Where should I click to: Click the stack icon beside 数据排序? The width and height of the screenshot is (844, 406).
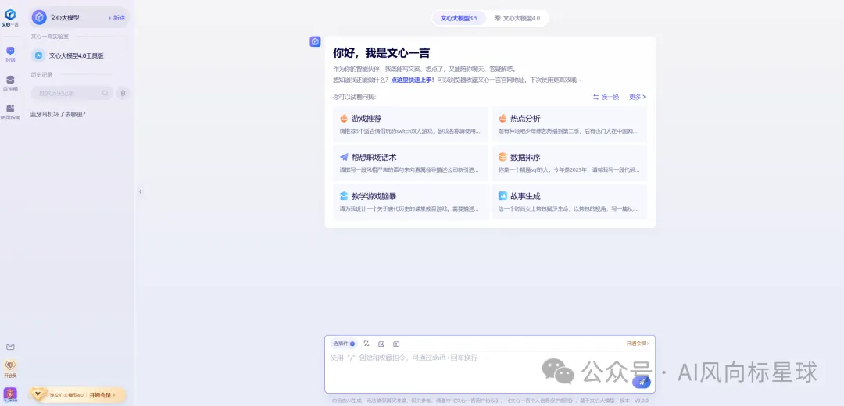[502, 157]
